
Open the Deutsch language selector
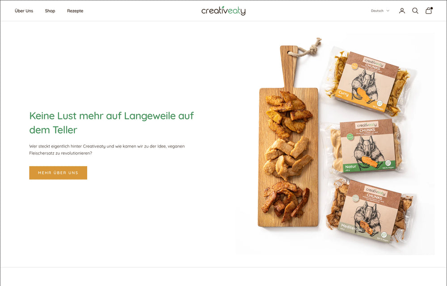pos(380,11)
